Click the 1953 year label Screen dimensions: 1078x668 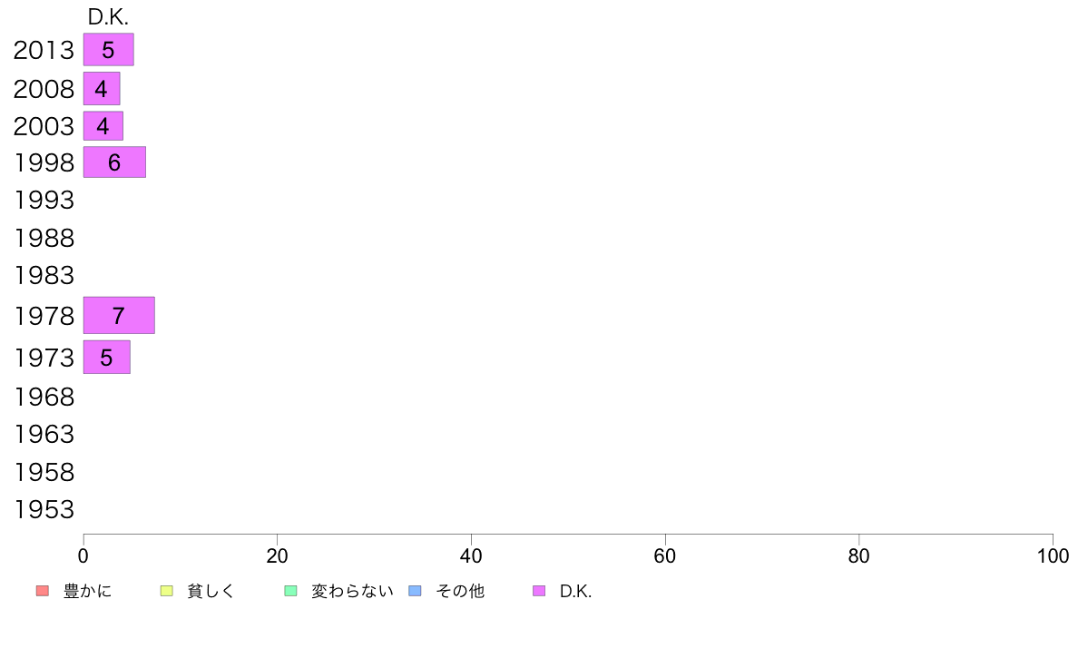(x=44, y=510)
